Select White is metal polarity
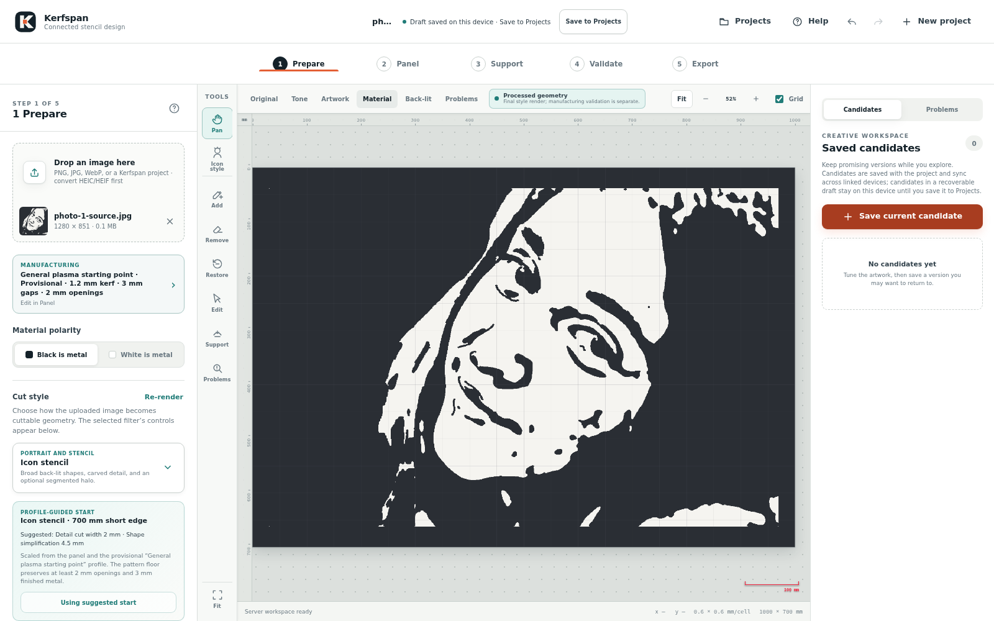 click(x=140, y=355)
